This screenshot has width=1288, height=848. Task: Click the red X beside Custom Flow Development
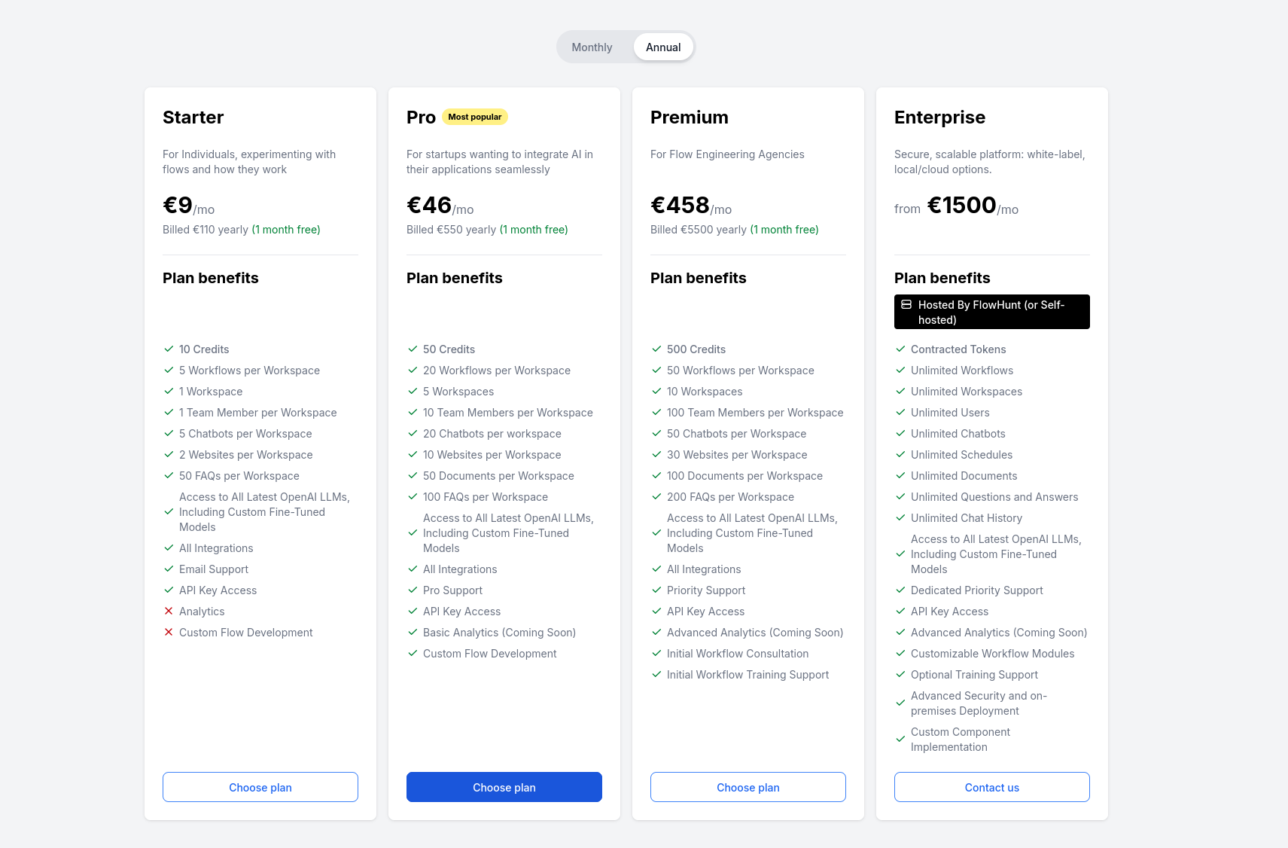(169, 632)
